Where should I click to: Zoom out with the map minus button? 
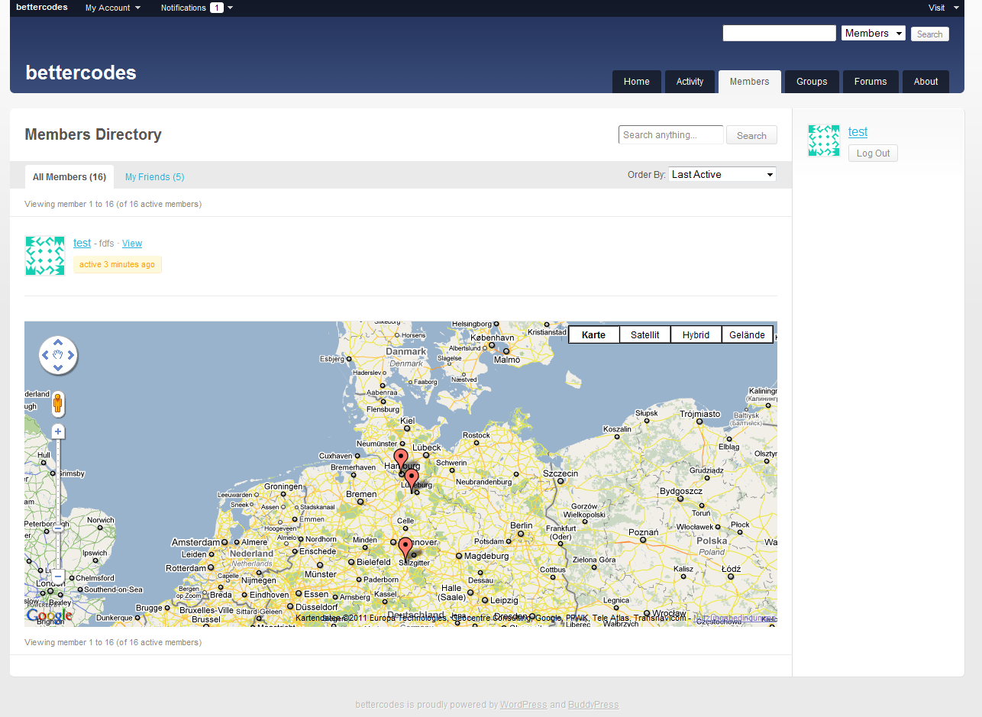58,577
